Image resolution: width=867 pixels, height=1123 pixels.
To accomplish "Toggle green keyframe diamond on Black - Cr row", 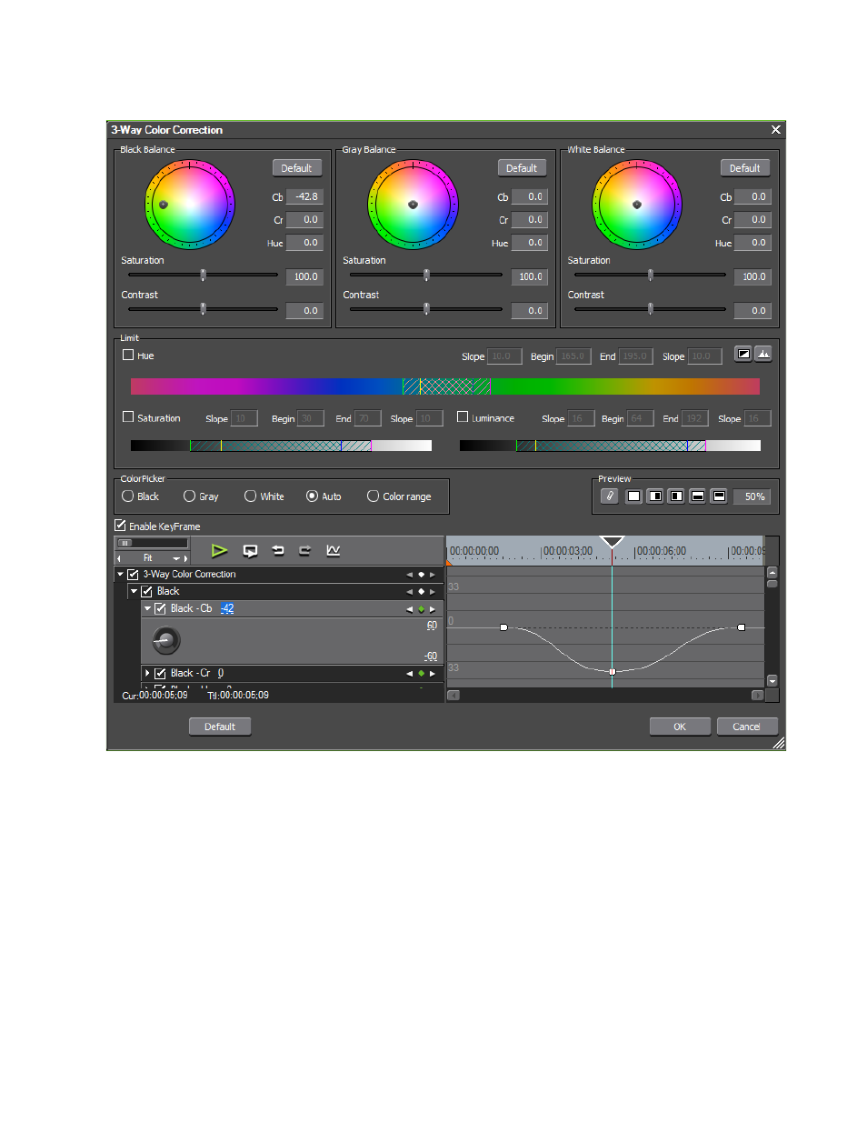I will [x=421, y=674].
